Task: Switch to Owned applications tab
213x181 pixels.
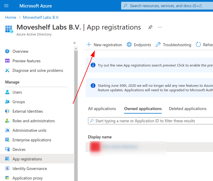Action: [x=143, y=109]
